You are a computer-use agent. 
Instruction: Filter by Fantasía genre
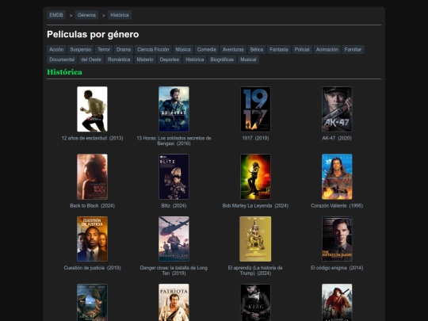(x=279, y=49)
